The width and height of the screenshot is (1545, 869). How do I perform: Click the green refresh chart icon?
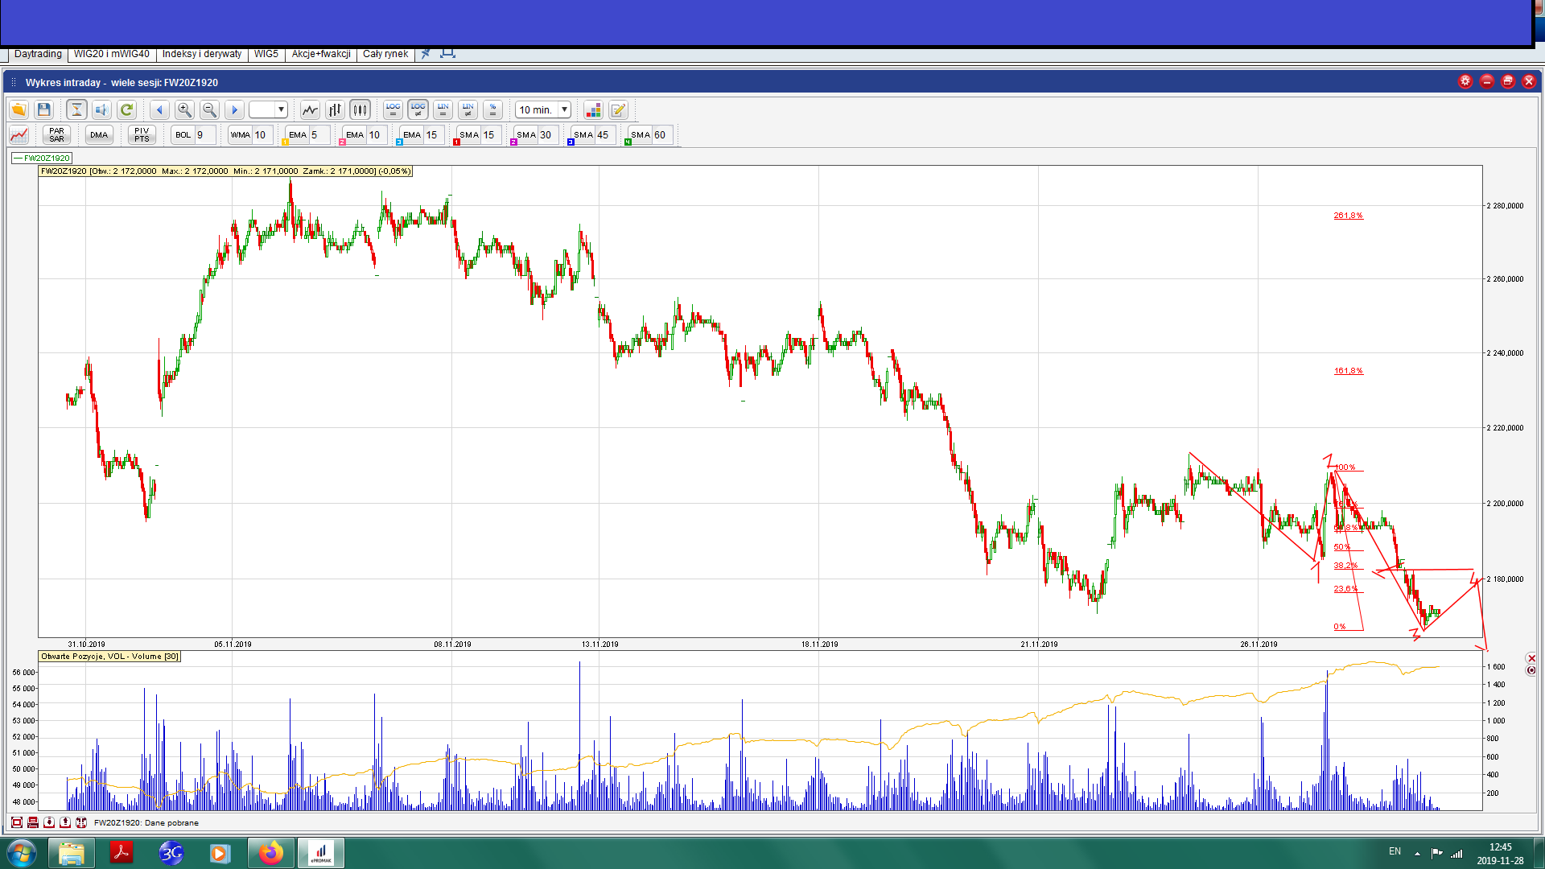(126, 109)
